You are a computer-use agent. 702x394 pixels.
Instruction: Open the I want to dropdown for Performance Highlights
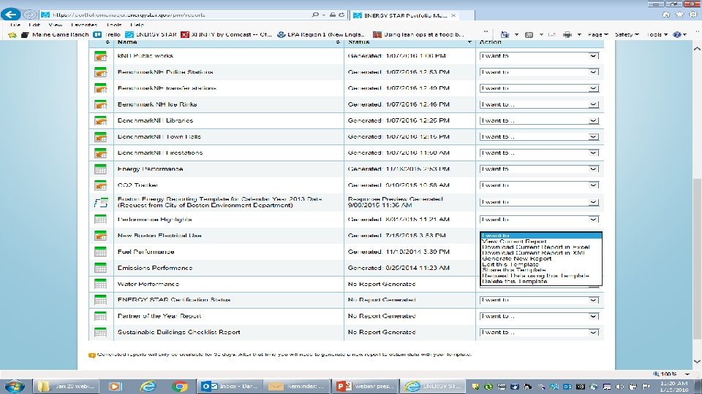(x=539, y=220)
